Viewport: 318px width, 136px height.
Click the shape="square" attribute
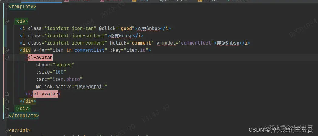tap(55, 65)
